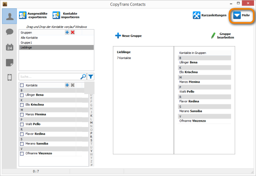Open the Messages sidebar section
This screenshot has width=256, height=176.
coord(9,31)
